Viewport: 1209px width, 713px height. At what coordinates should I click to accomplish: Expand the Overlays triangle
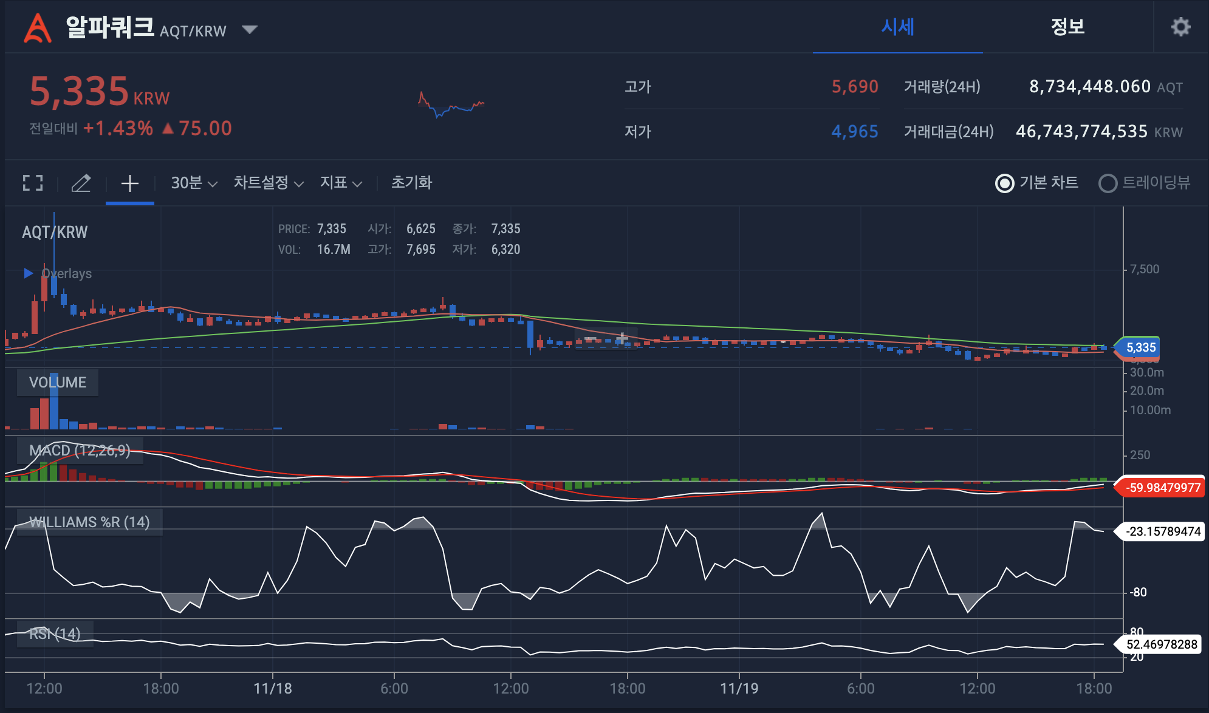point(28,273)
